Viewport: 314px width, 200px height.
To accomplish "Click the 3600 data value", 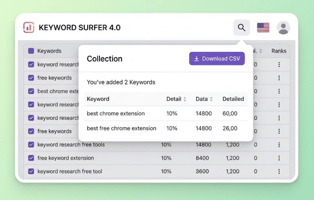I will pos(202,171).
